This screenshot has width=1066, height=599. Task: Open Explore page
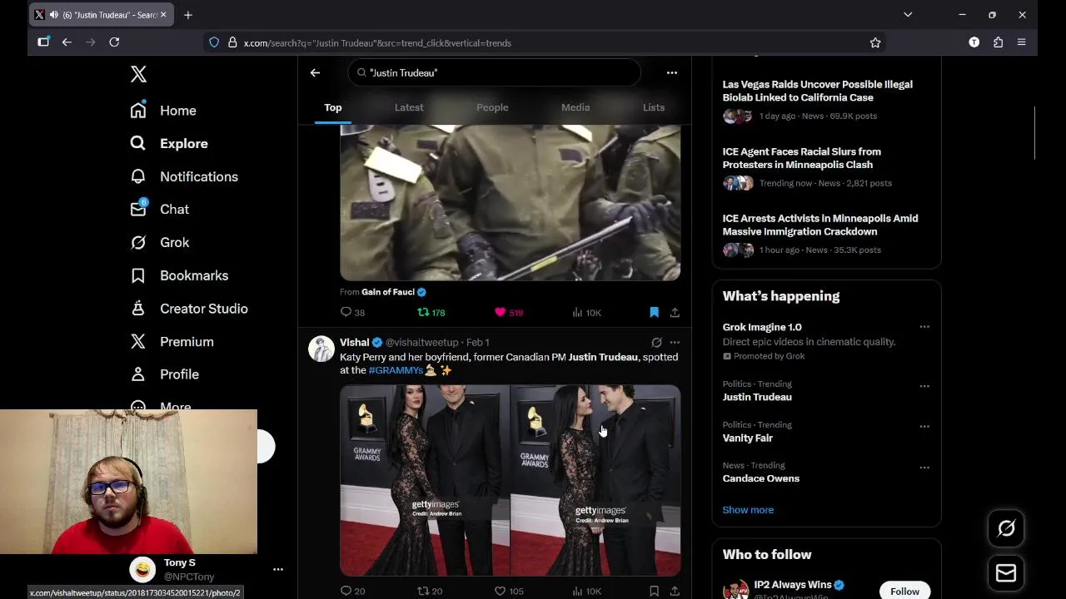pyautogui.click(x=169, y=144)
